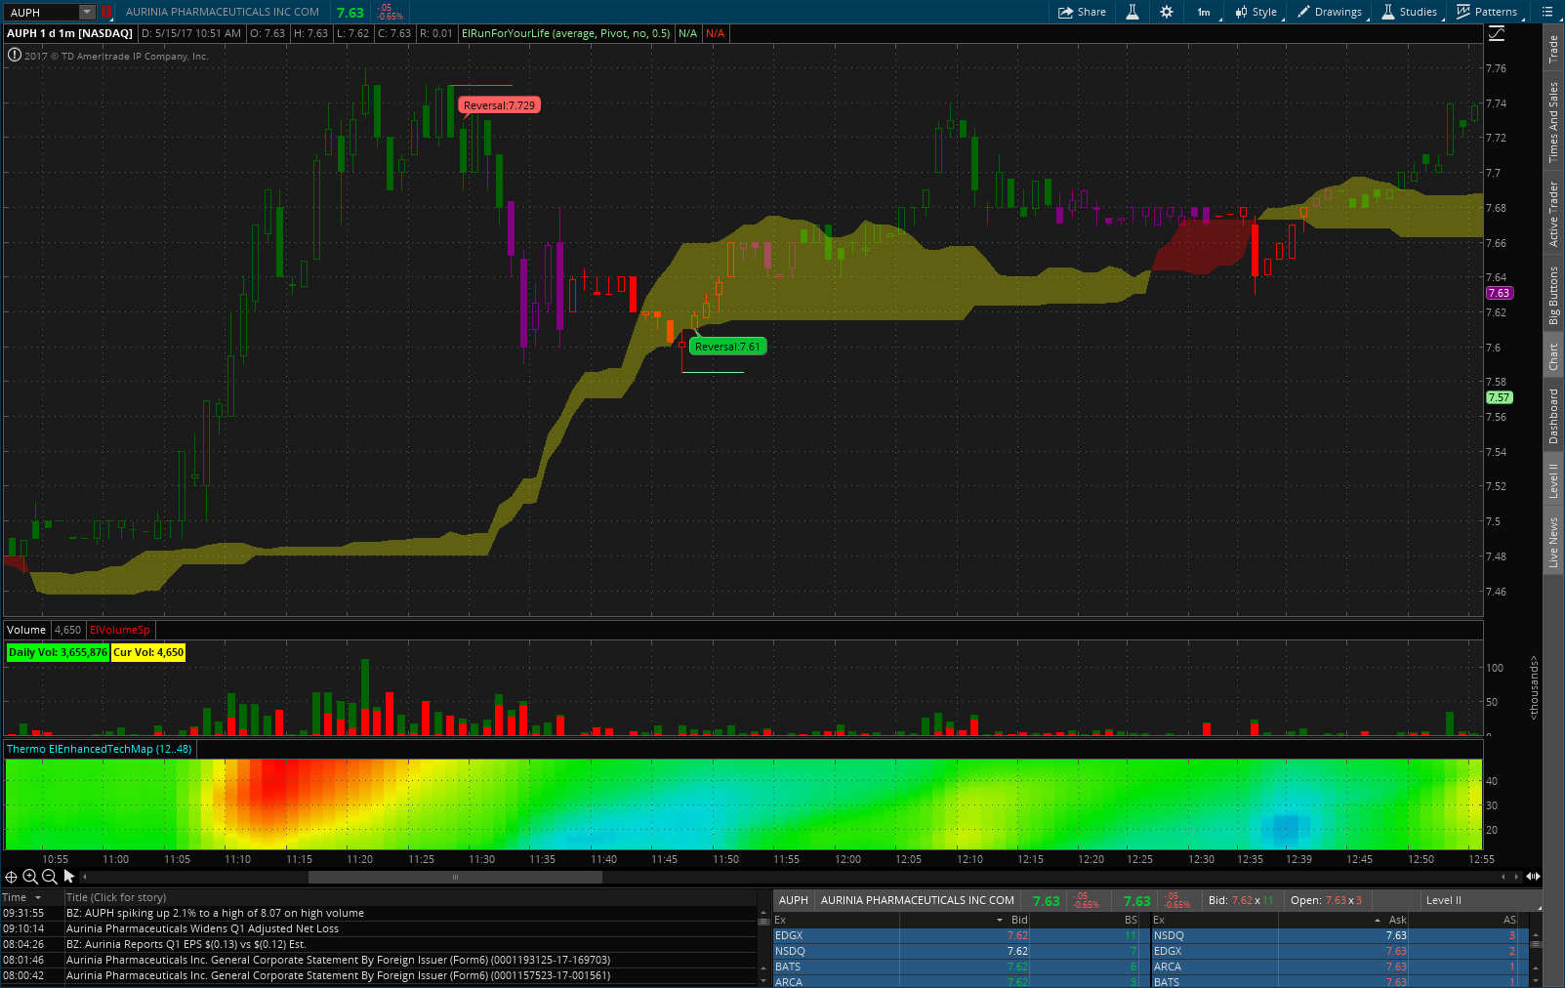
Task: Click the Reversal:7.61 chart bubble
Action: (727, 347)
